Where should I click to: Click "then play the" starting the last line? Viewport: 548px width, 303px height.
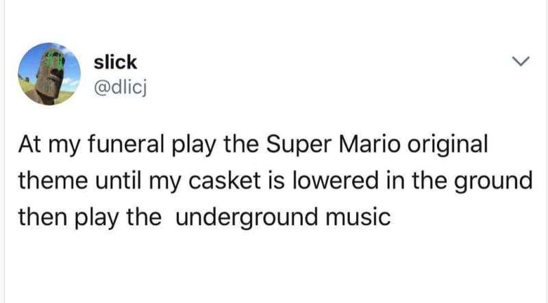(90, 217)
